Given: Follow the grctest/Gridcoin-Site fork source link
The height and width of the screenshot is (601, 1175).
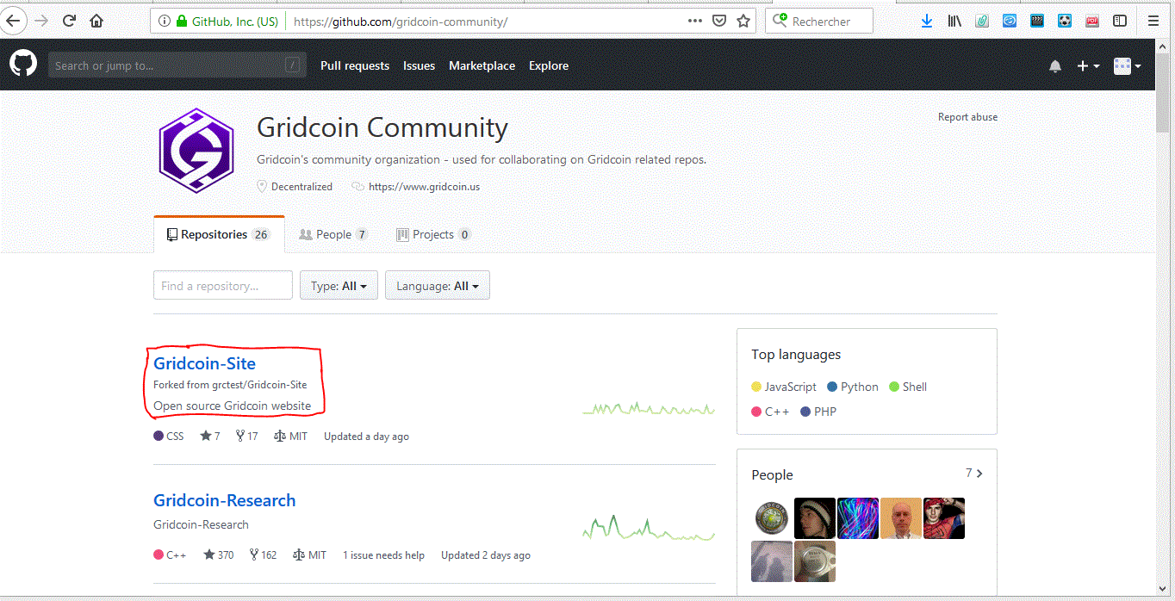Looking at the screenshot, I should coord(259,385).
